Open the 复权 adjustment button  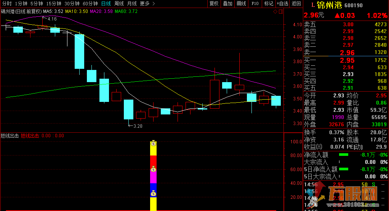214,3
